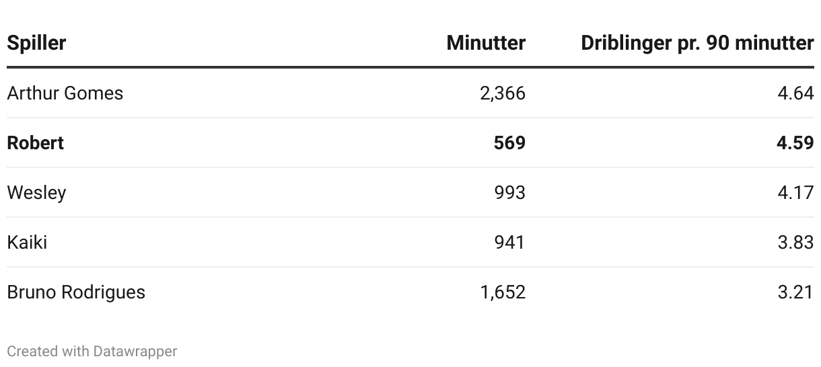
Task: Click the 993 minutes value
Action: pos(509,193)
